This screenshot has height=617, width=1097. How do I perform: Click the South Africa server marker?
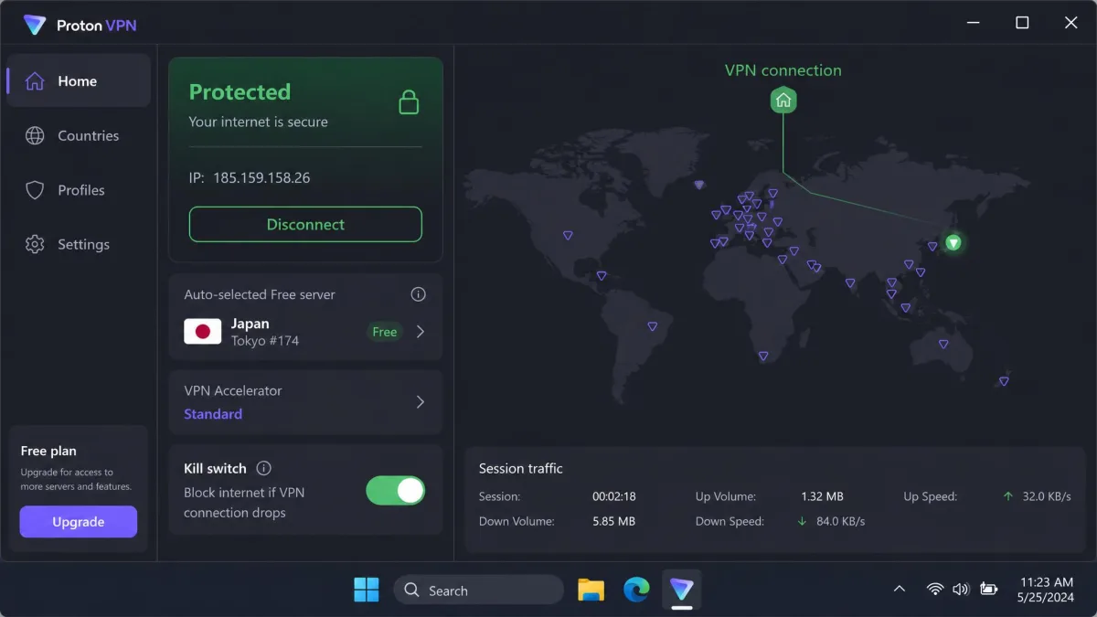tap(763, 356)
